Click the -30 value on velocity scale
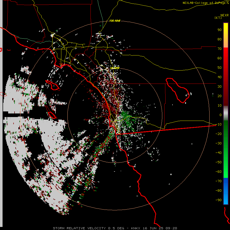 (218, 143)
